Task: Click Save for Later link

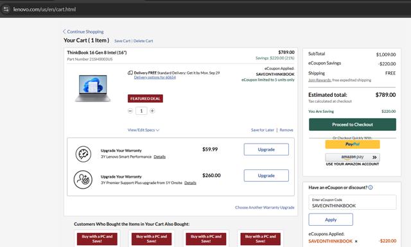Action: 263,130
